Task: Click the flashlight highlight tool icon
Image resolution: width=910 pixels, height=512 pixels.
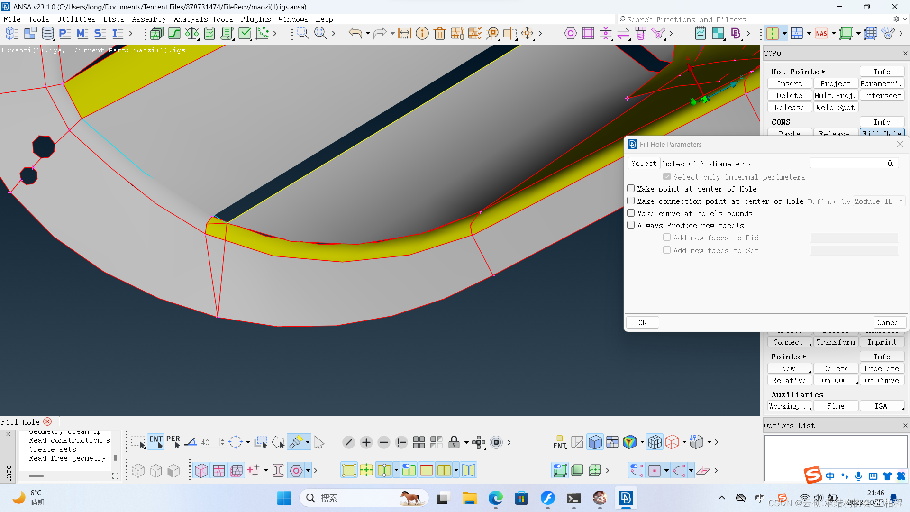Action: (x=296, y=442)
